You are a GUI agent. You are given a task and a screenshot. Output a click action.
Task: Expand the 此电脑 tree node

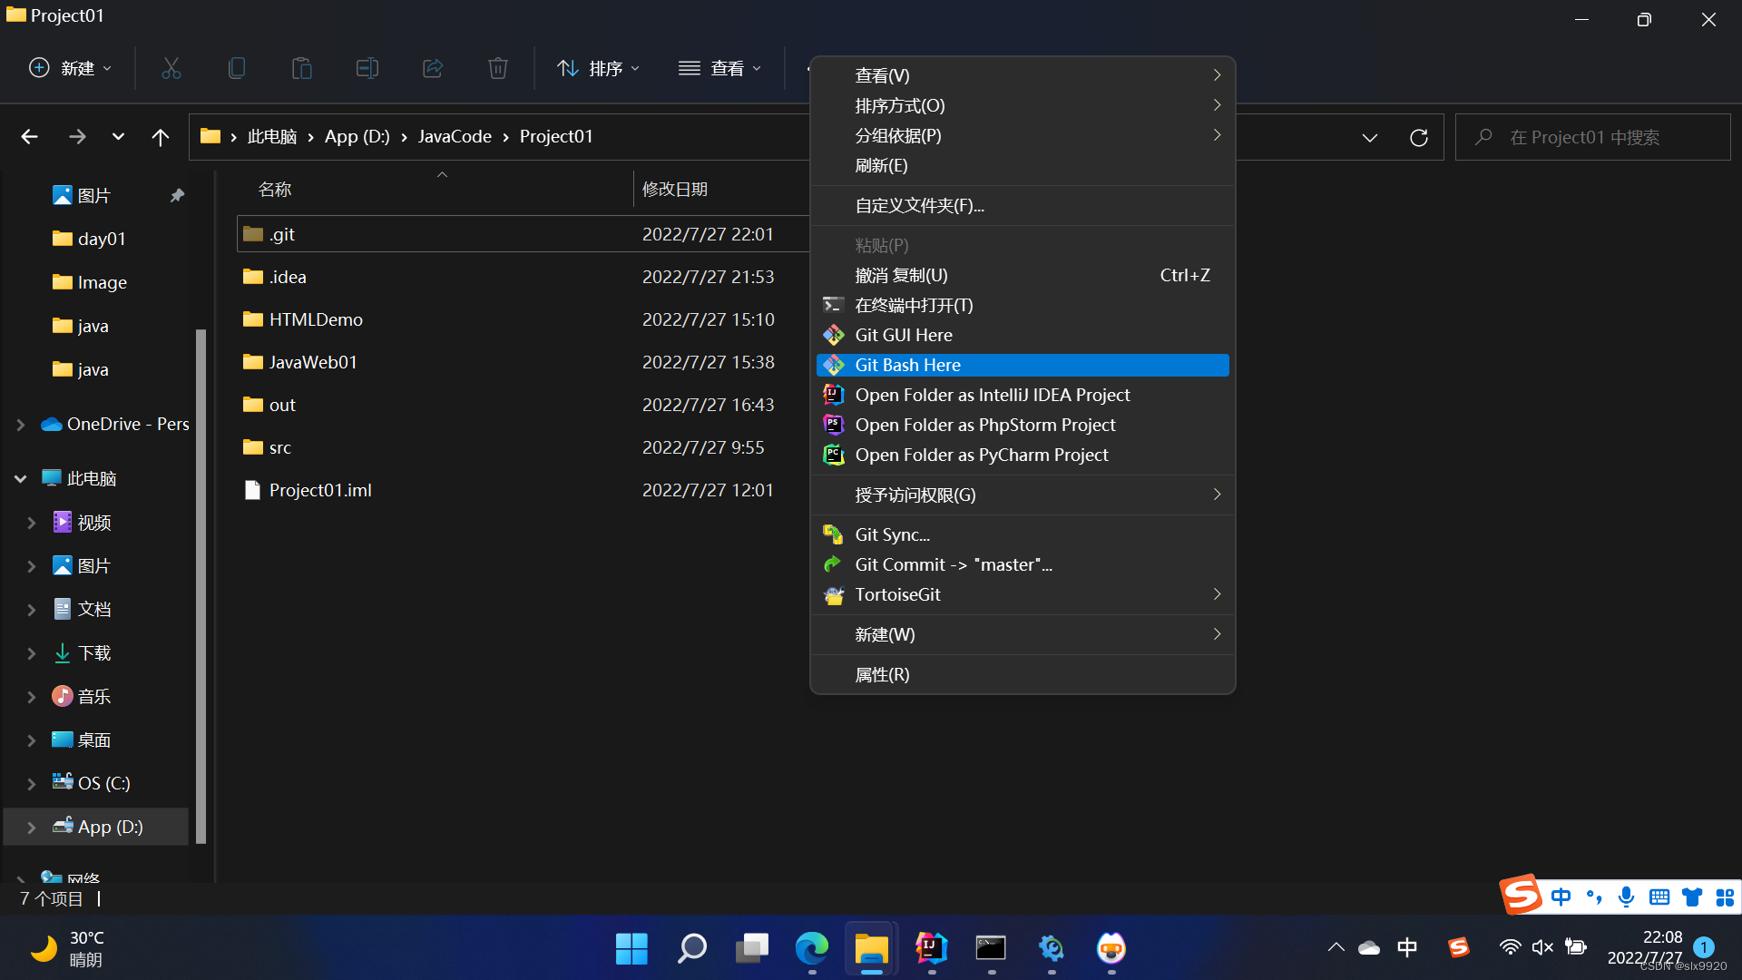coord(20,478)
